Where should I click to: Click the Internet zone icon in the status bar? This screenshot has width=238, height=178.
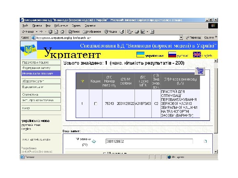[169, 157]
